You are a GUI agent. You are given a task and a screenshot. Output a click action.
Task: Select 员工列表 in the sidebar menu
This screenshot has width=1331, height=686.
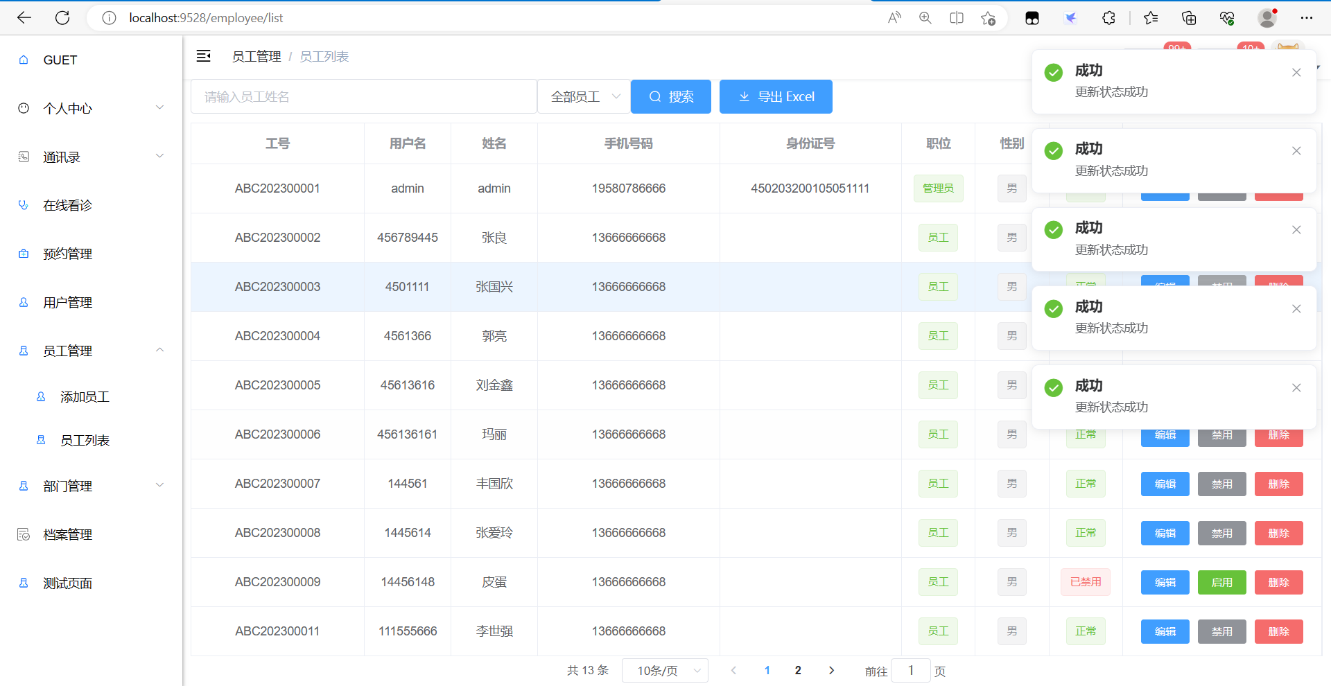[85, 439]
